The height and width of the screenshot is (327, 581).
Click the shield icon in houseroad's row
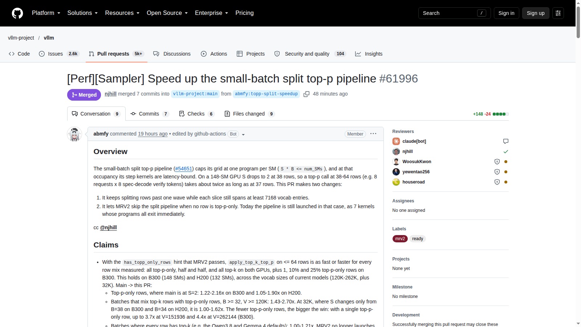(x=497, y=182)
